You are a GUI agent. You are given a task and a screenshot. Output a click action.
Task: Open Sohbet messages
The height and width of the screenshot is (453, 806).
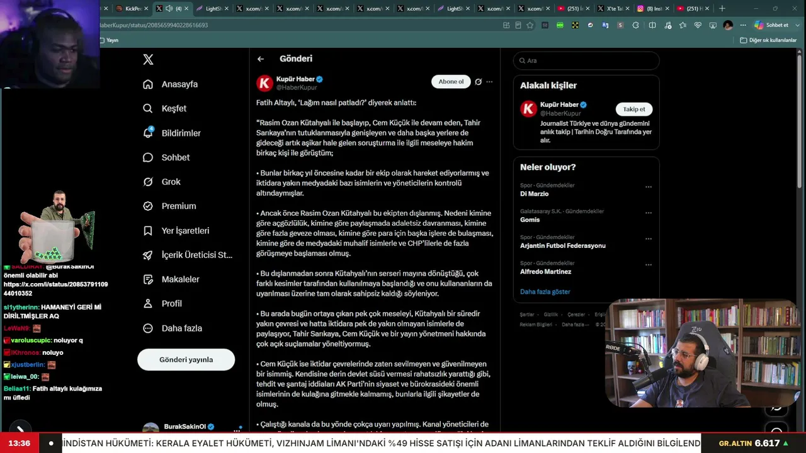pos(166,157)
